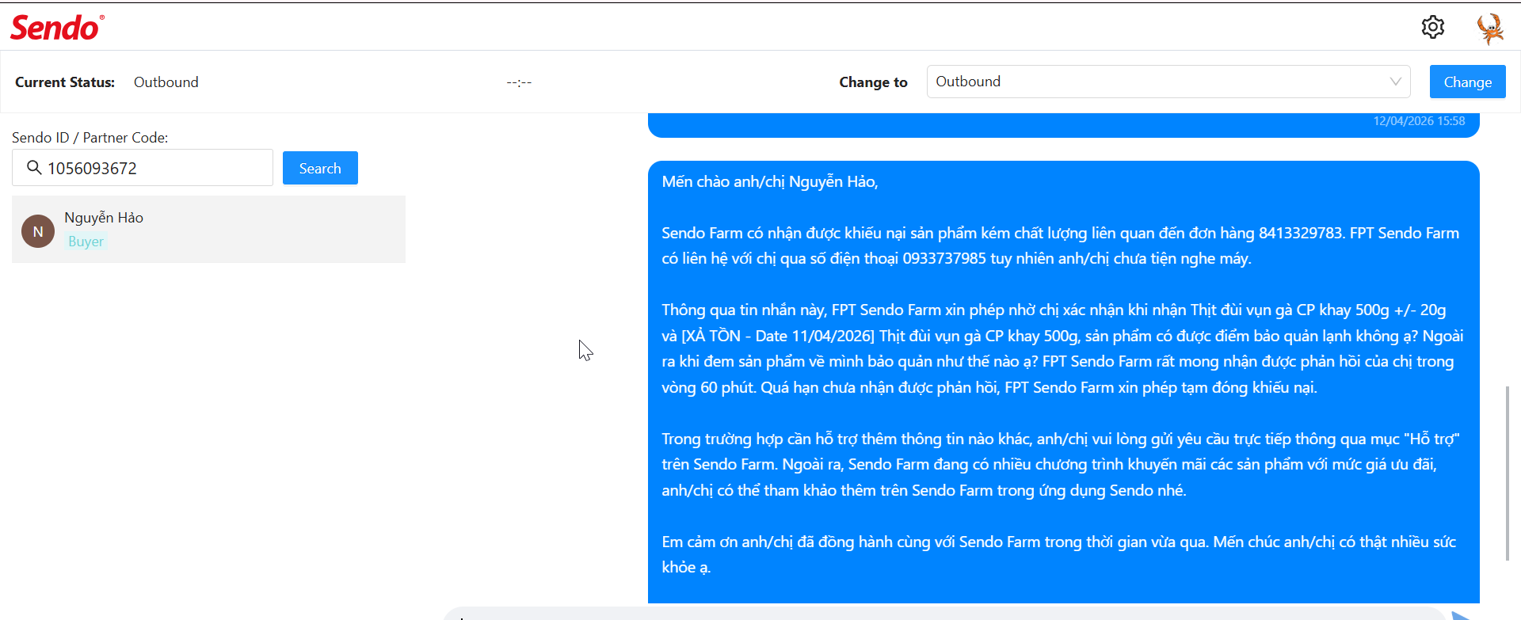
Task: Click the Buyer tag
Action: click(x=86, y=242)
